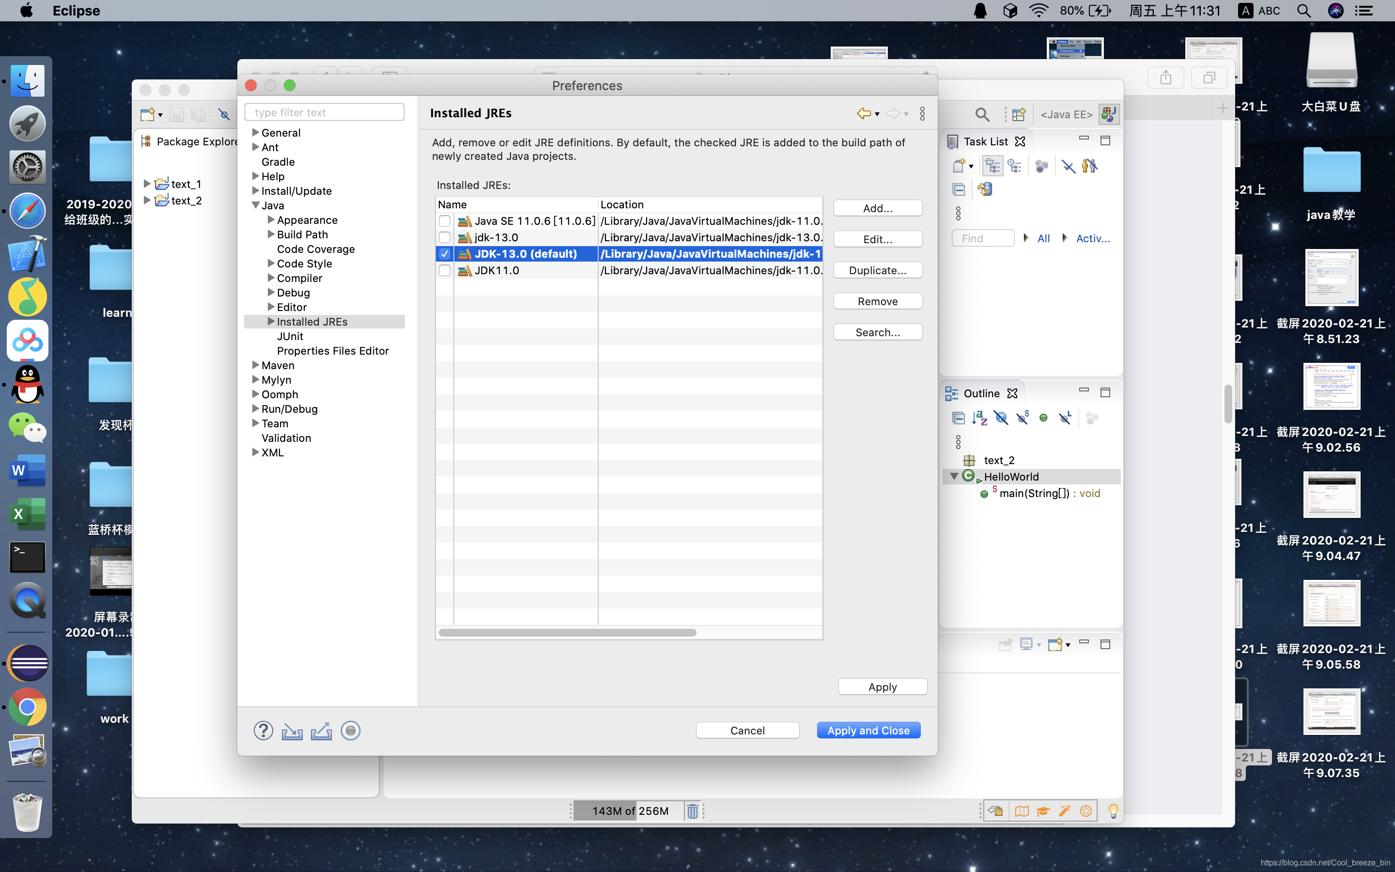Image resolution: width=1395 pixels, height=872 pixels.
Task: Click the Categorized view icon in Task List
Action: tap(992, 166)
